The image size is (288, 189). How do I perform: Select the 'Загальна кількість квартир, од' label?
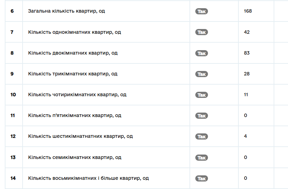coord(66,11)
